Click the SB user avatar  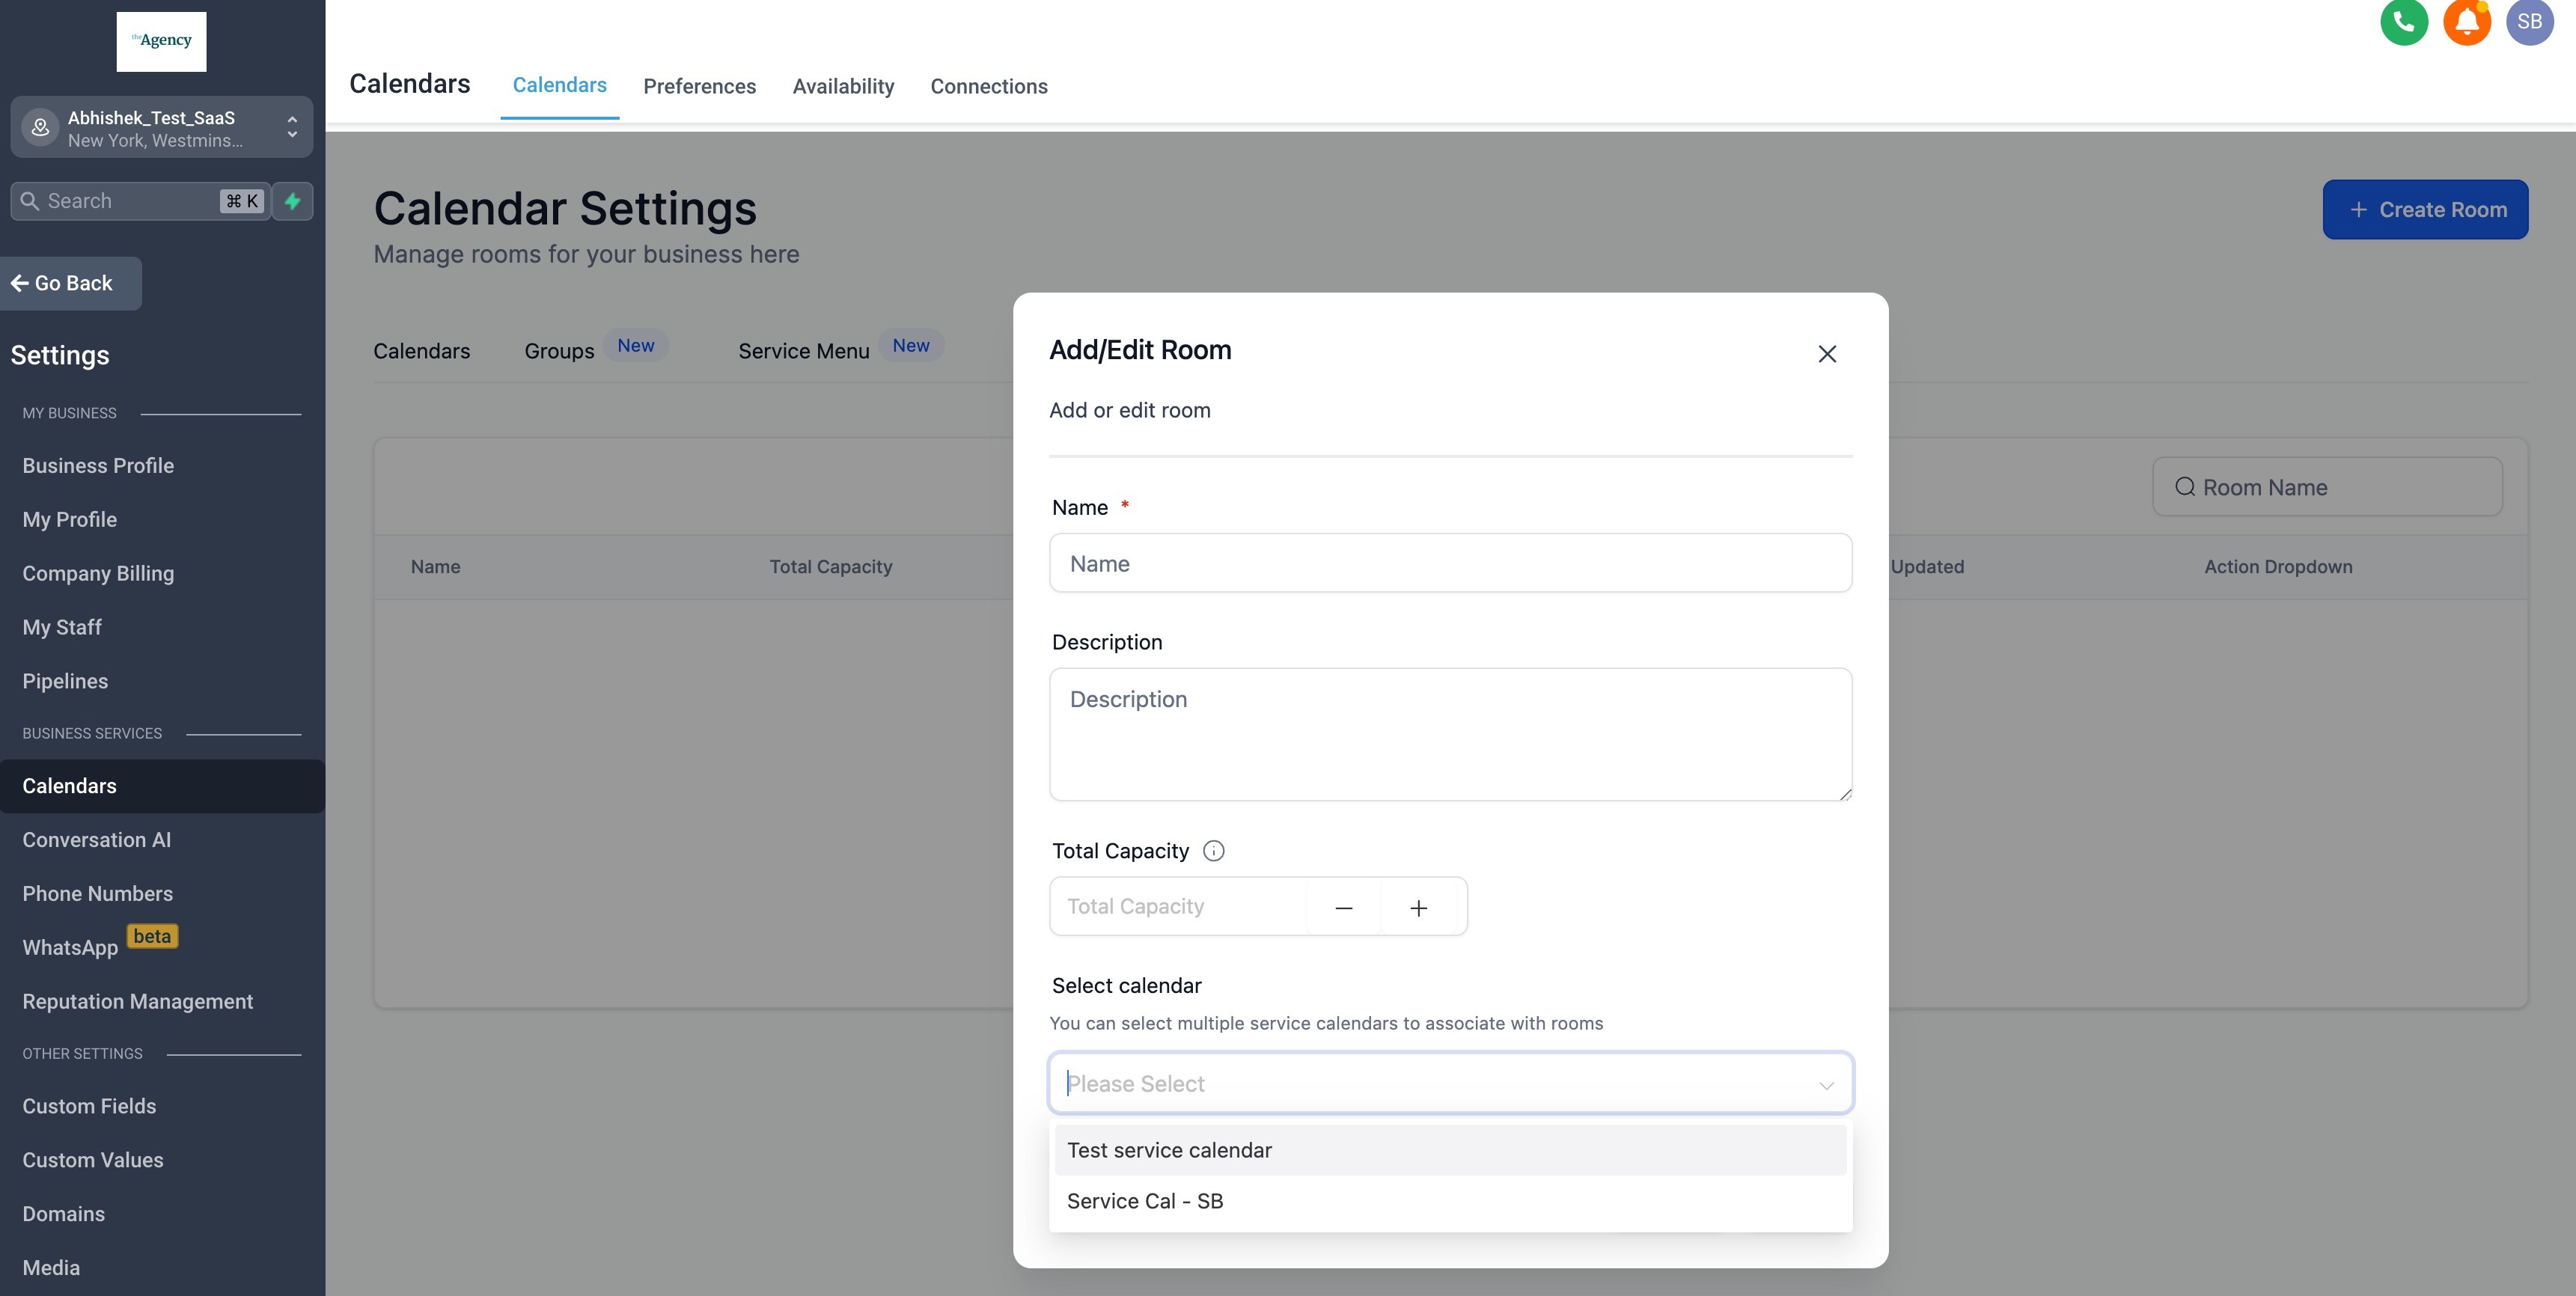click(2529, 22)
